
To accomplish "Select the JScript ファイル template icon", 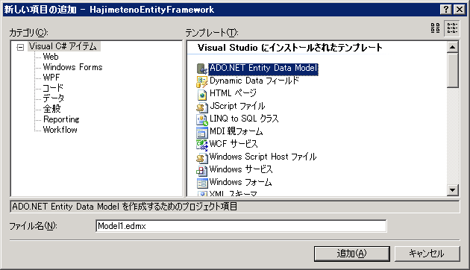I will [202, 107].
